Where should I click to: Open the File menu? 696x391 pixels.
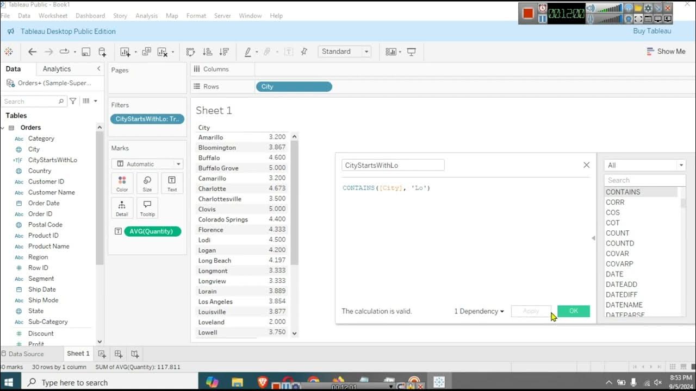(x=5, y=16)
